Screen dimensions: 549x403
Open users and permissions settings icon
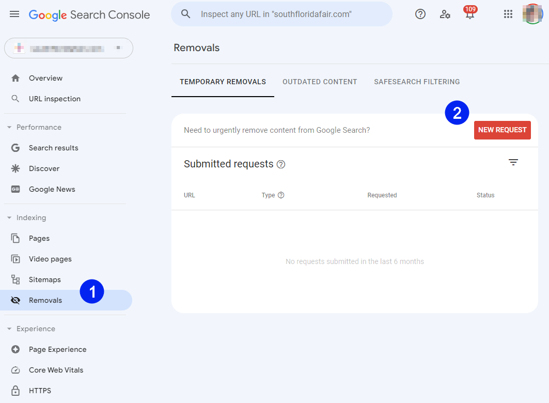point(445,14)
